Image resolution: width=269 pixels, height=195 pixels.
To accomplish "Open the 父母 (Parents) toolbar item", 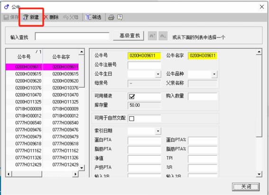I will (71, 17).
